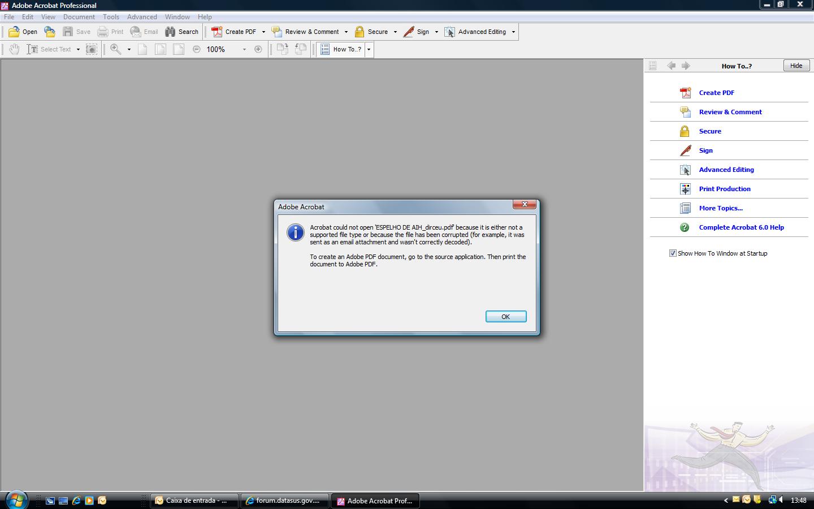Click the Open folder icon in toolbar

coord(15,32)
